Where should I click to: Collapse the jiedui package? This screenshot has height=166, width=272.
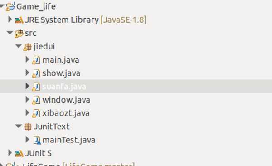click(19, 46)
